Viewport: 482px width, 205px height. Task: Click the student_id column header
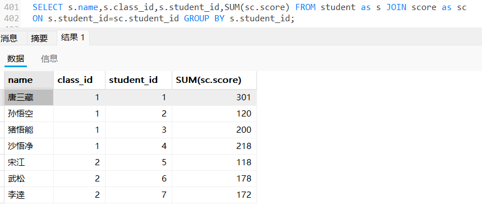pyautogui.click(x=139, y=80)
